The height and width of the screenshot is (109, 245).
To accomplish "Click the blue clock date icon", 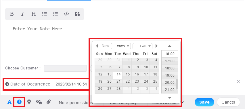I will click(19, 102).
